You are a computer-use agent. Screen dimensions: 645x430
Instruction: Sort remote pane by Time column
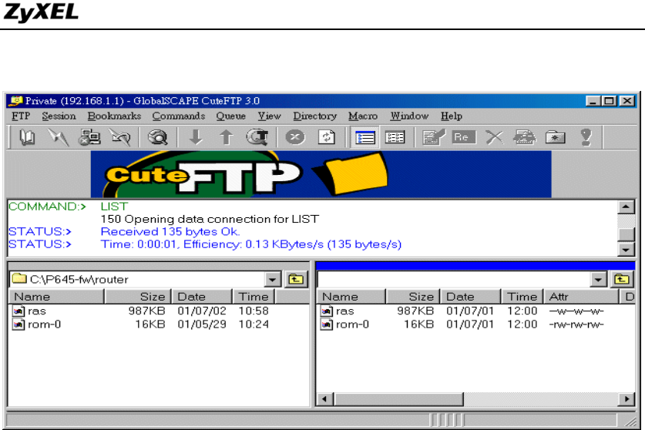coord(522,297)
